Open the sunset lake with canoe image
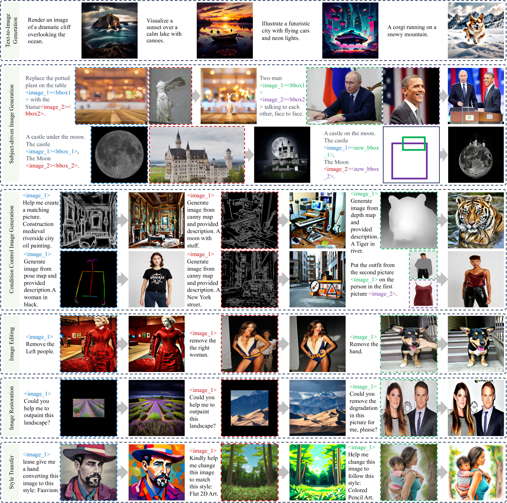 (225, 31)
